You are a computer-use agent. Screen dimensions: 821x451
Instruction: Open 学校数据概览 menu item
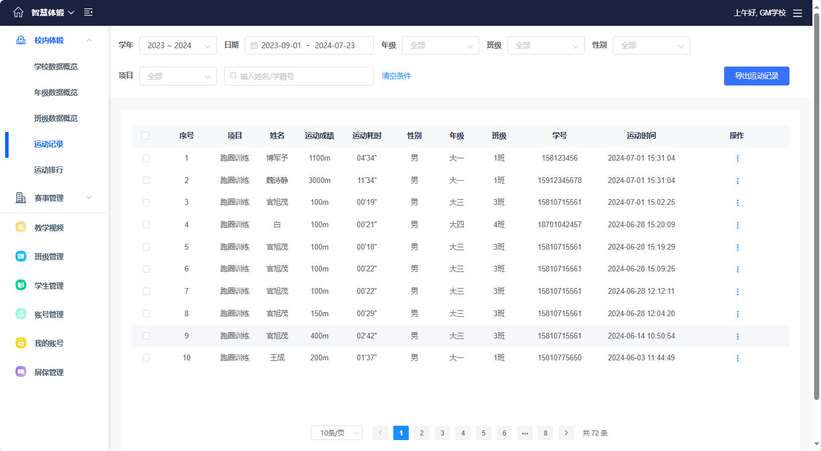56,67
